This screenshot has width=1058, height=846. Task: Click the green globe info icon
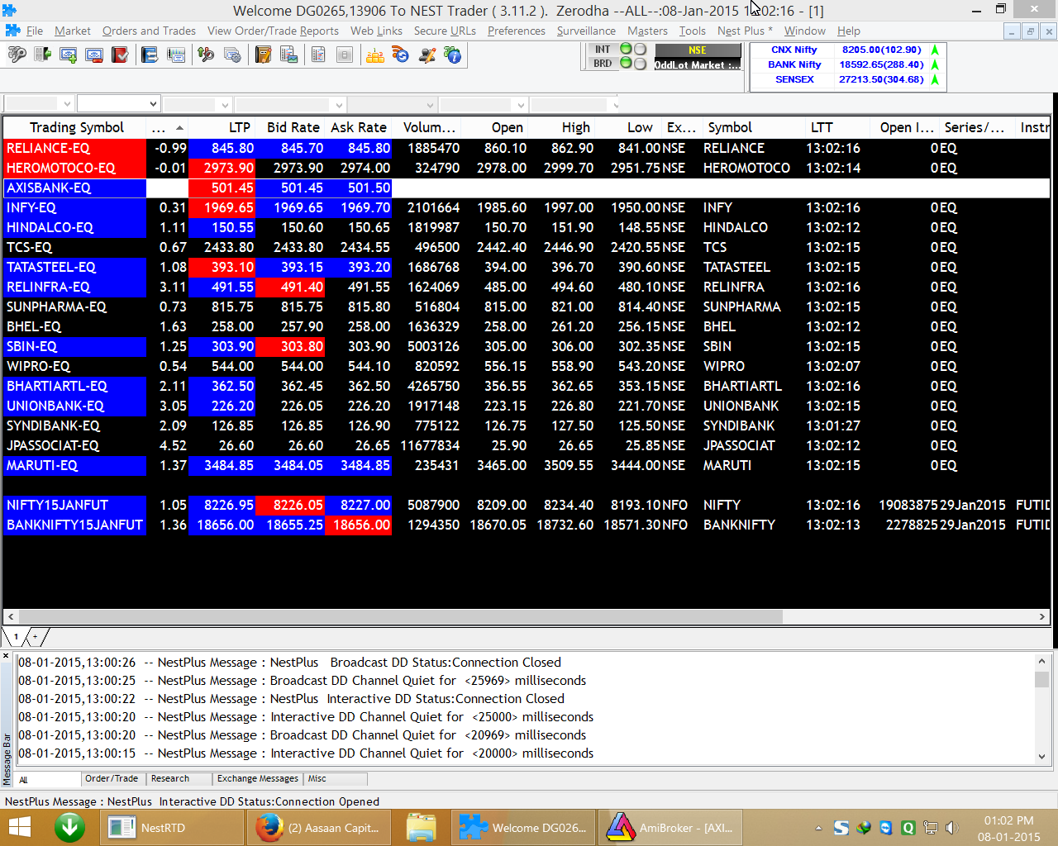[x=453, y=55]
